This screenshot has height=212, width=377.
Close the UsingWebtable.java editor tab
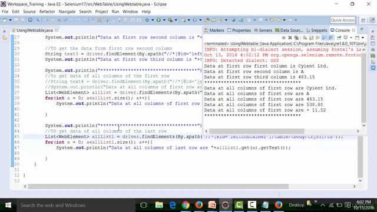57,30
